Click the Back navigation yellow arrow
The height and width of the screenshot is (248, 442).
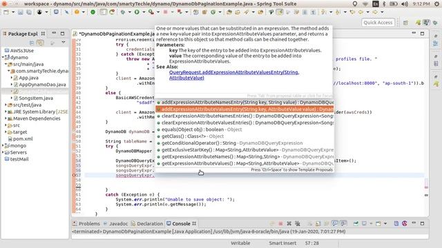point(361,12)
